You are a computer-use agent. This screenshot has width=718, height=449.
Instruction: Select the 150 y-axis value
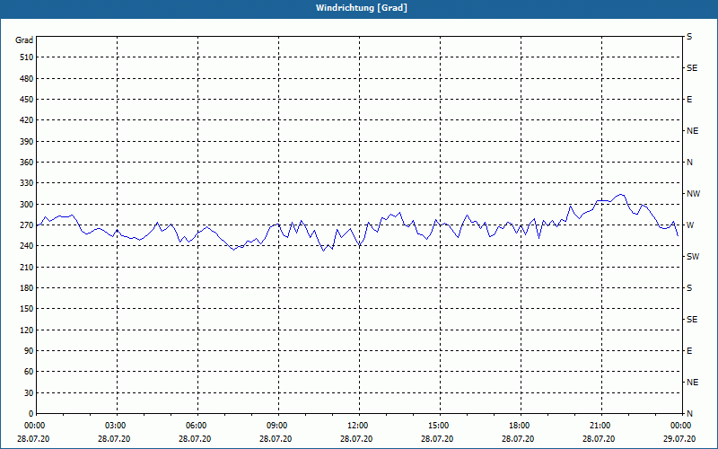27,309
